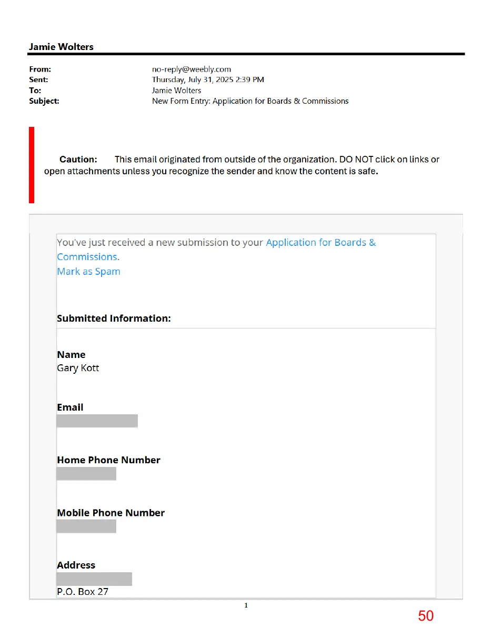The width and height of the screenshot is (492, 637).
Task: Click the To: header label
Action: click(x=35, y=91)
